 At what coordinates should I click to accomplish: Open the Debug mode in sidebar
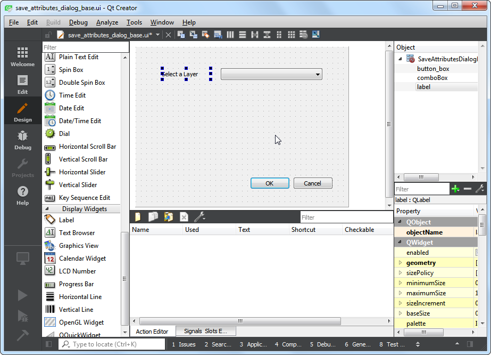pyautogui.click(x=22, y=140)
